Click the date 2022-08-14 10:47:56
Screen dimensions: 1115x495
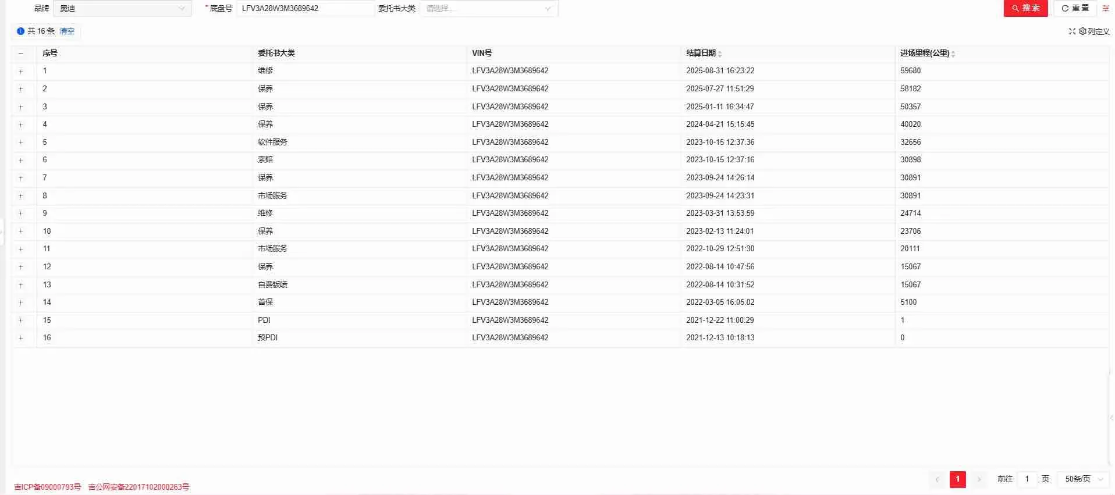tap(720, 266)
